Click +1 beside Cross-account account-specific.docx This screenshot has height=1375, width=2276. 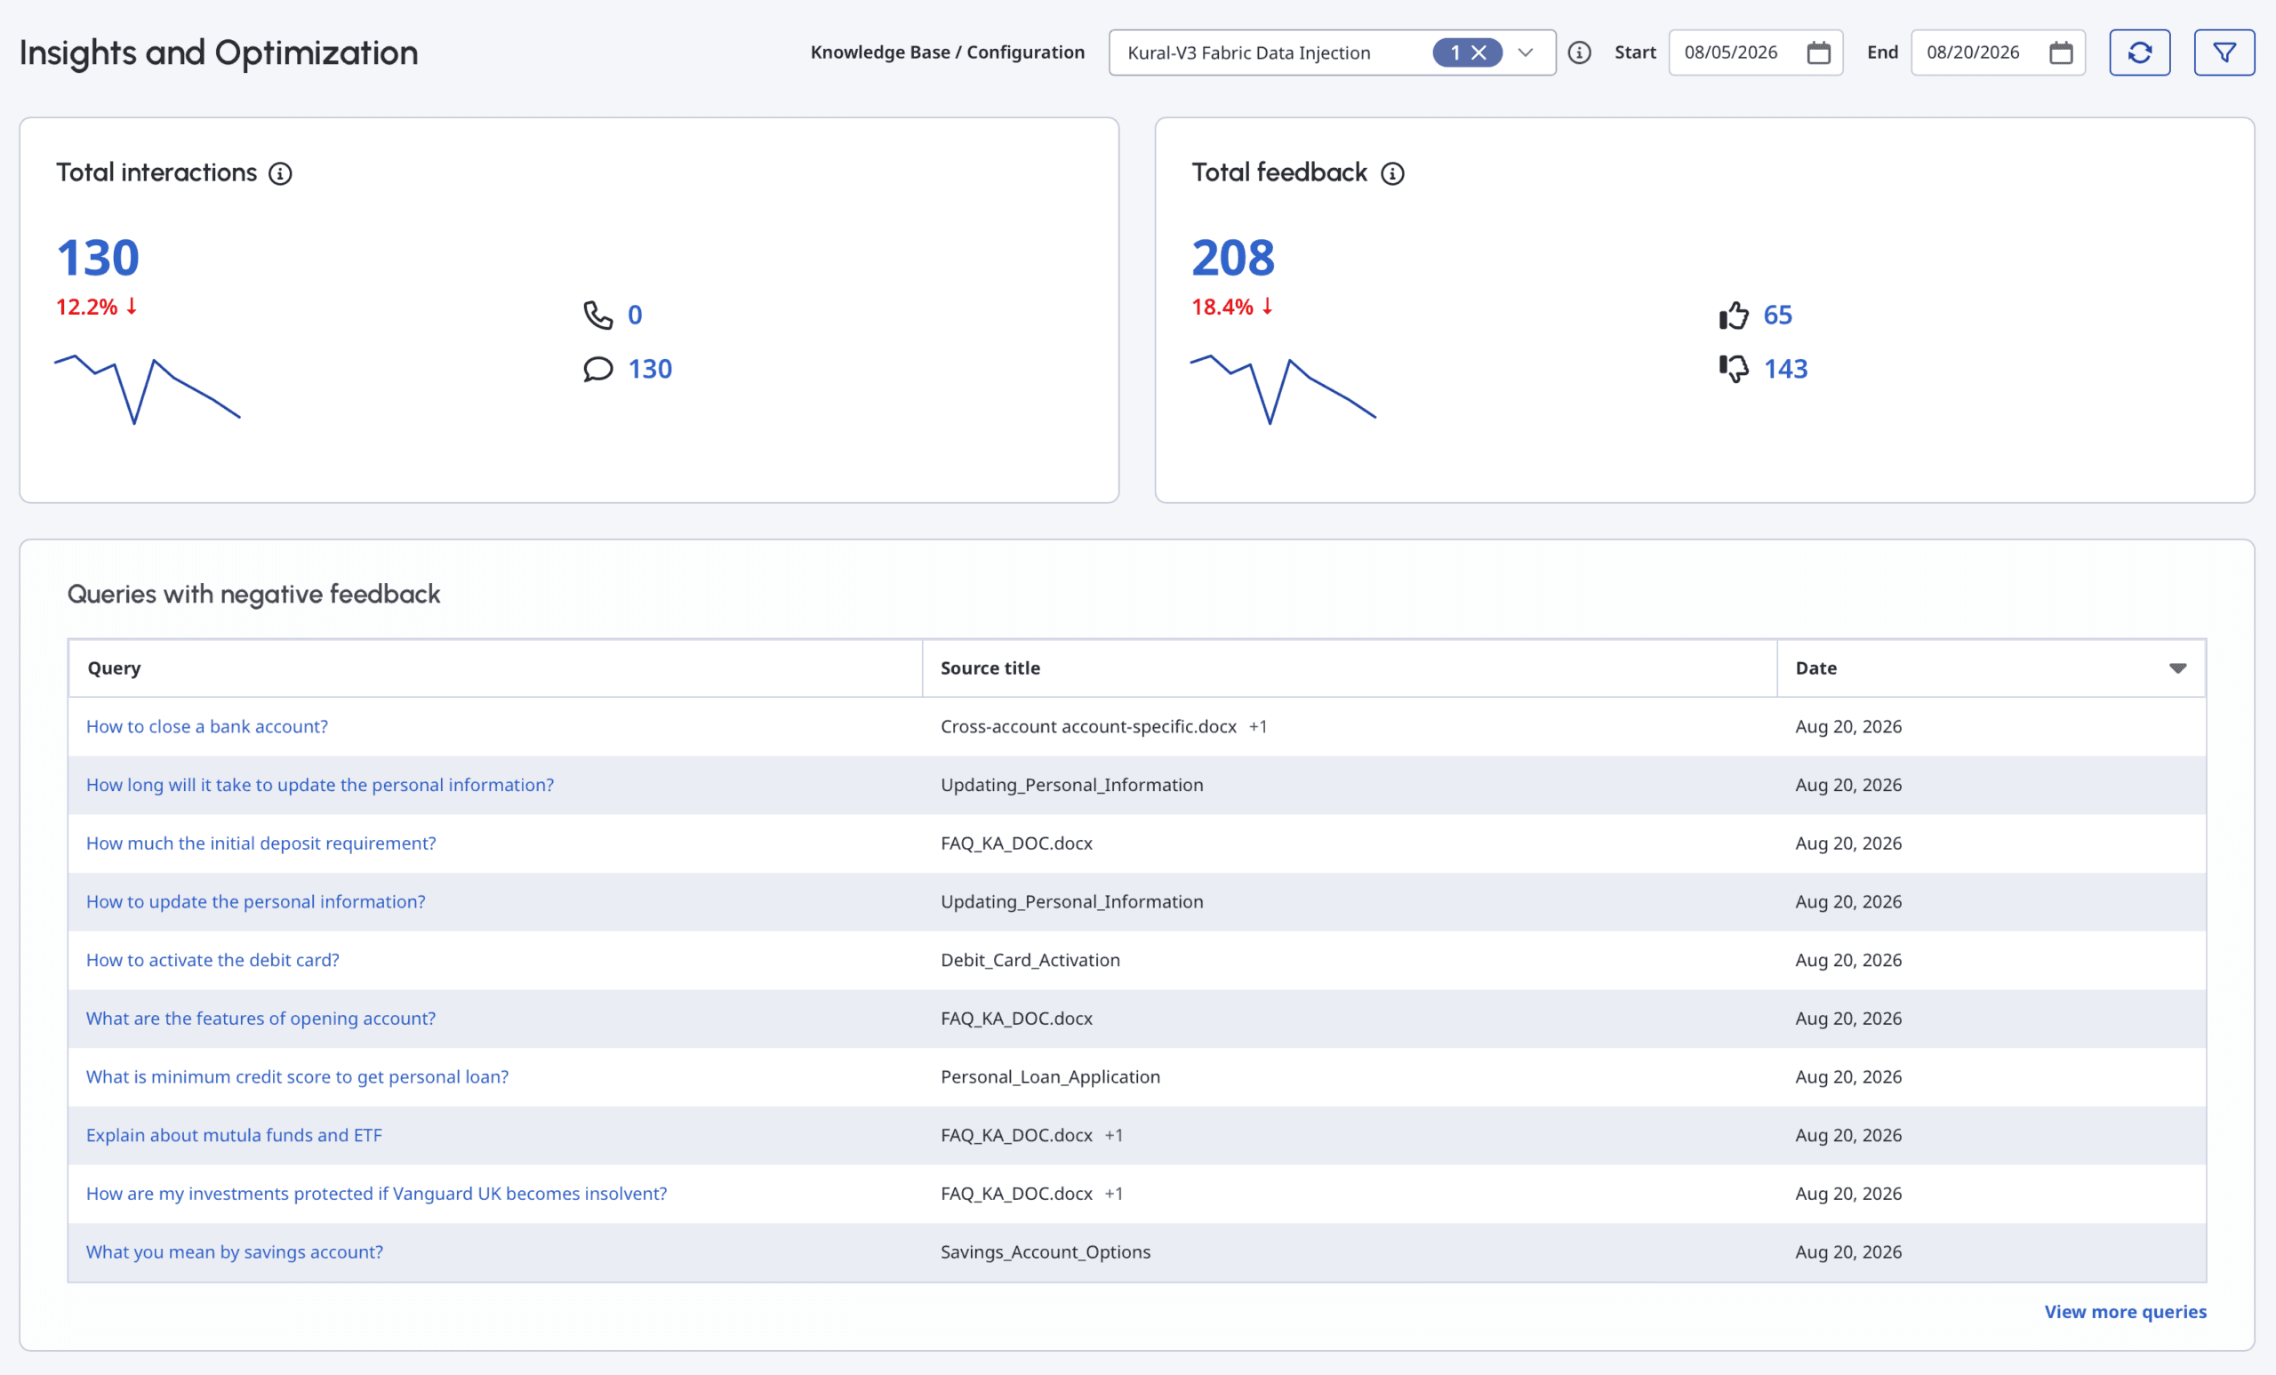click(1257, 727)
